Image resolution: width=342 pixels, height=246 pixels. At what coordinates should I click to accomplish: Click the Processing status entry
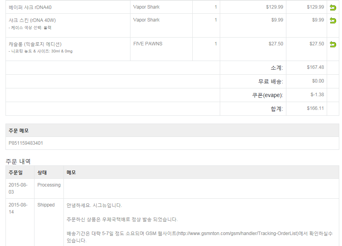pyautogui.click(x=49, y=185)
